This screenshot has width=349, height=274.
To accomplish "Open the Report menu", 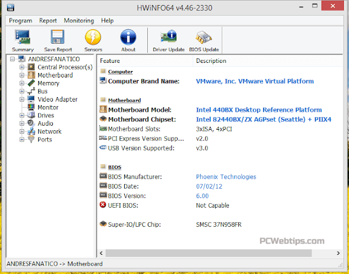I will pos(48,21).
